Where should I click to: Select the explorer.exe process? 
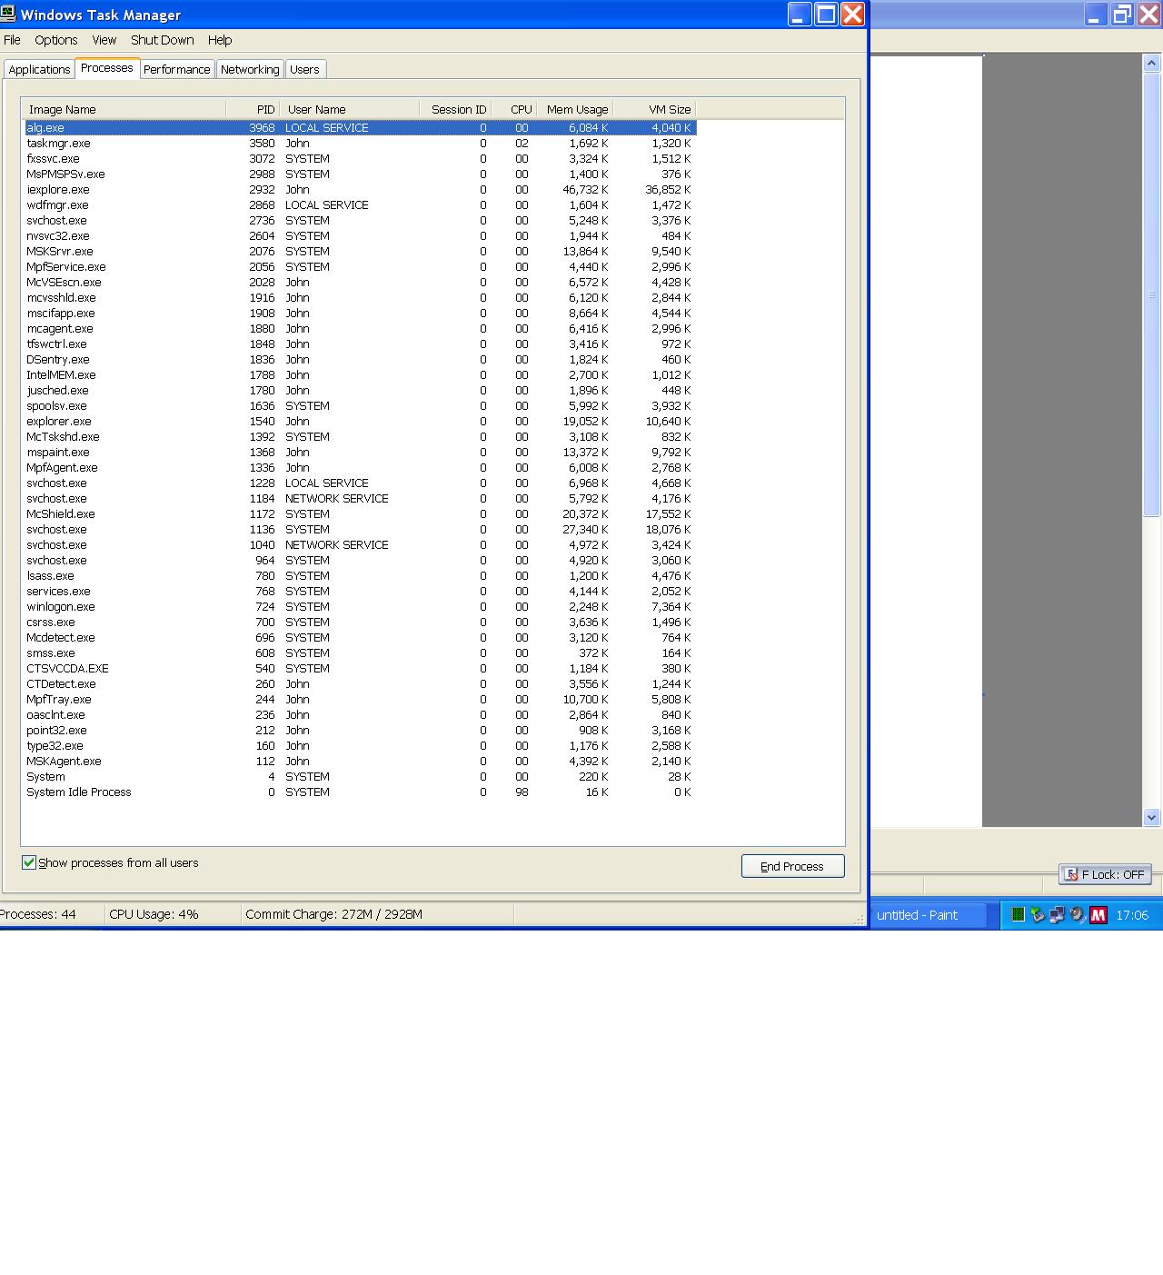361,422
